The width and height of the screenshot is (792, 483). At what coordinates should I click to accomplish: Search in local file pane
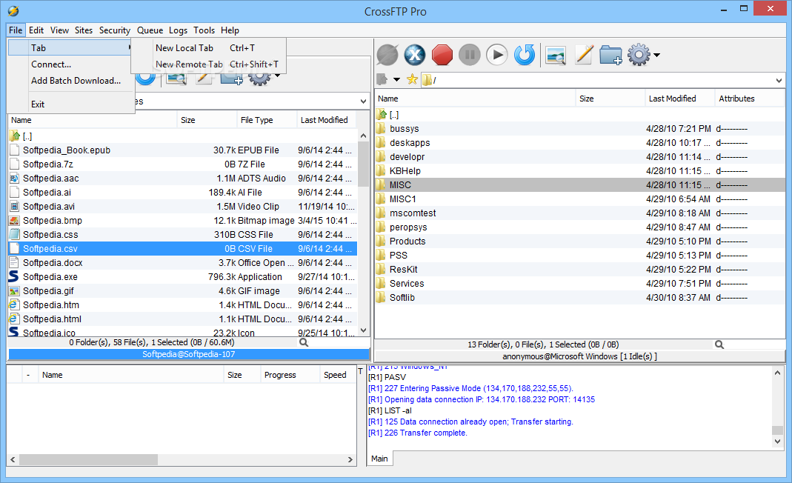[304, 342]
